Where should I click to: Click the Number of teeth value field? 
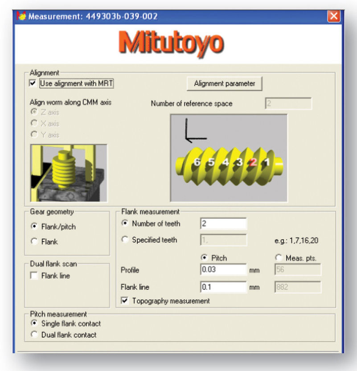[223, 224]
